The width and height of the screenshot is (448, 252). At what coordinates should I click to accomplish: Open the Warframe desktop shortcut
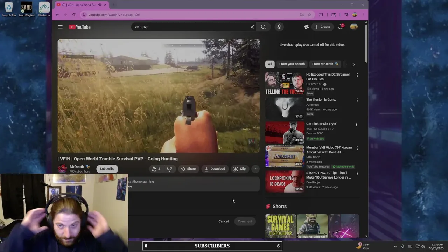pyautogui.click(x=44, y=9)
